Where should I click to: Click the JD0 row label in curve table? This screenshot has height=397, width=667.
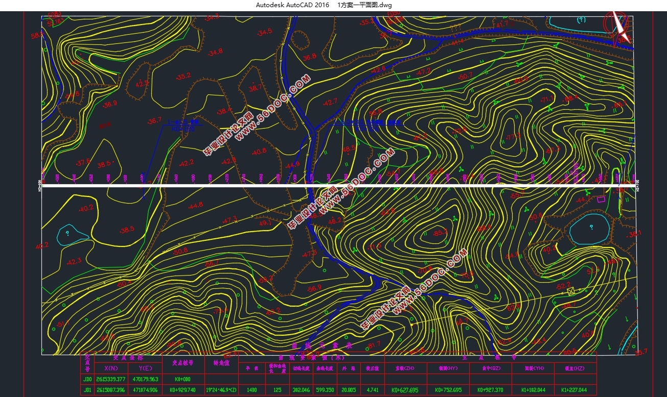[x=87, y=379]
